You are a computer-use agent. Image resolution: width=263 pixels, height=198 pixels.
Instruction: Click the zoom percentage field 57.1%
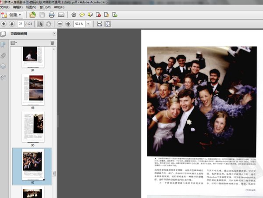(x=79, y=24)
